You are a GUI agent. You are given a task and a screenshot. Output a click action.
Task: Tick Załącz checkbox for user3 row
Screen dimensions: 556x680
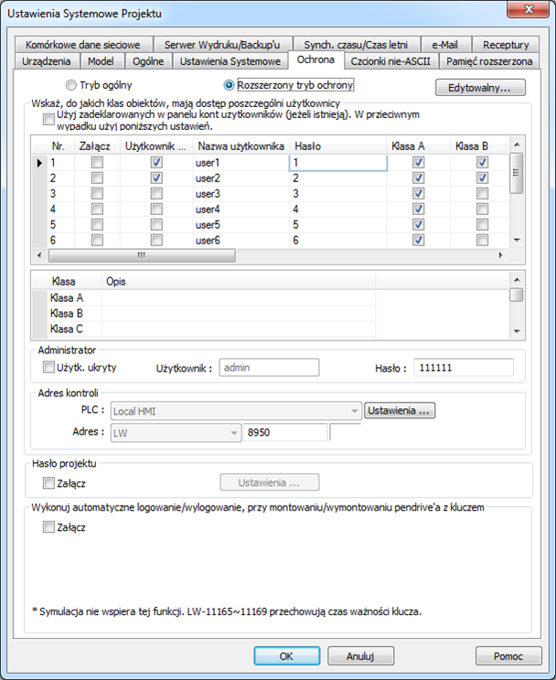[97, 193]
